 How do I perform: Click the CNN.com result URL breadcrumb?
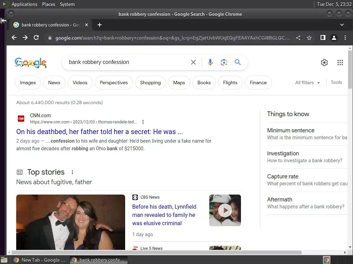click(83, 122)
